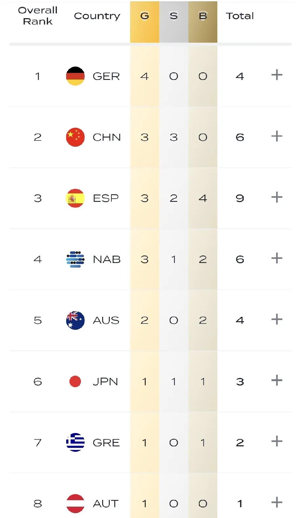Expand the JPN row plus icon

(x=277, y=380)
